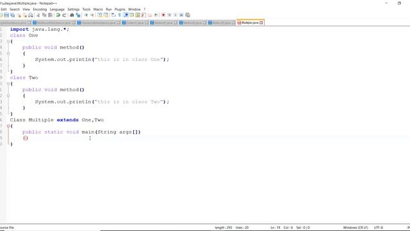The width and height of the screenshot is (410, 231).
Task: Click the Stop Recording macro icon
Action: [169, 15]
